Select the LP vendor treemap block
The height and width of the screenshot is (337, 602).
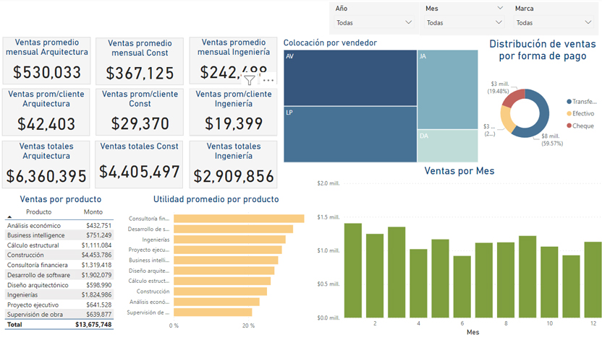coord(349,134)
